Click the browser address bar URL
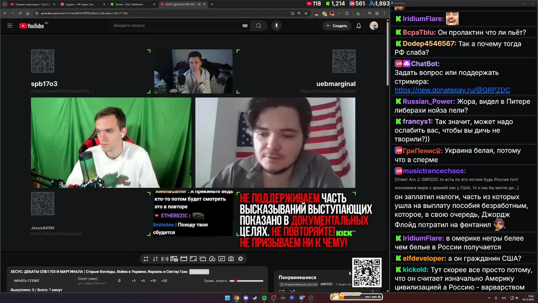The height and width of the screenshot is (303, 538). [x=84, y=13]
